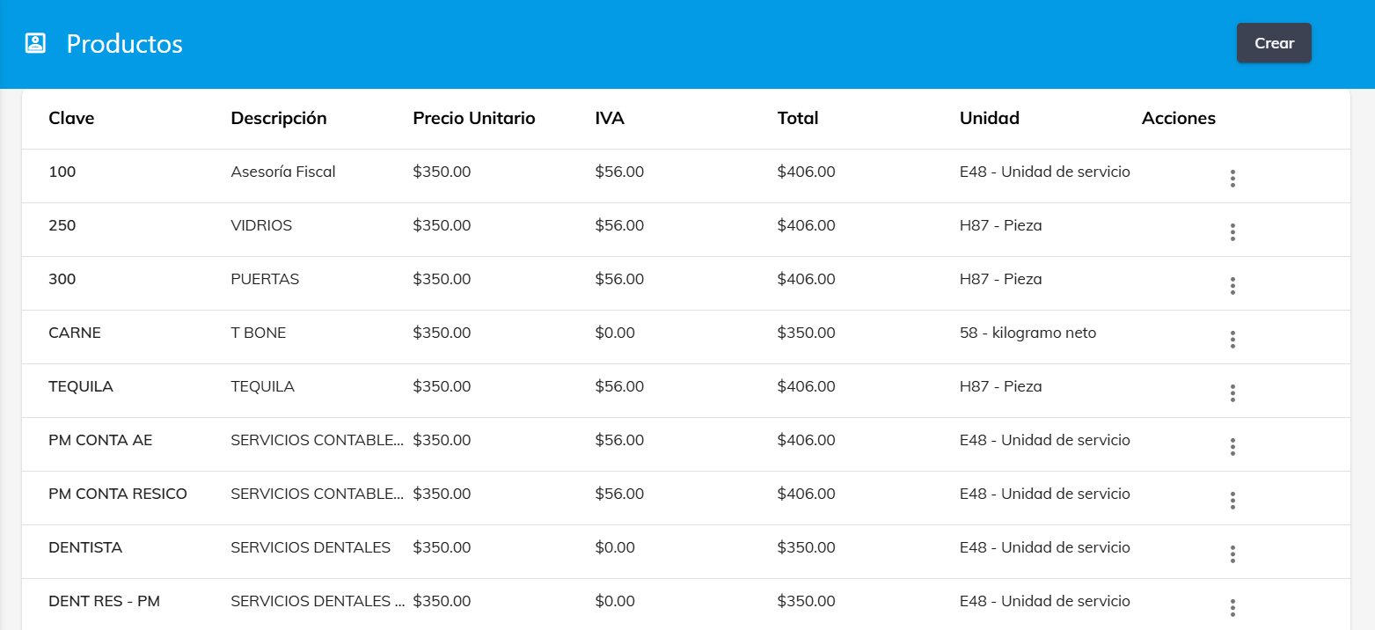The image size is (1375, 630).
Task: Select the SERVICIOS DENTALES description cell
Action: [310, 547]
